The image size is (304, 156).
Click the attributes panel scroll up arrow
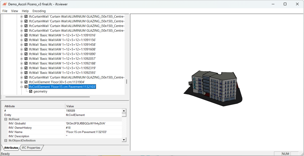[124, 111]
